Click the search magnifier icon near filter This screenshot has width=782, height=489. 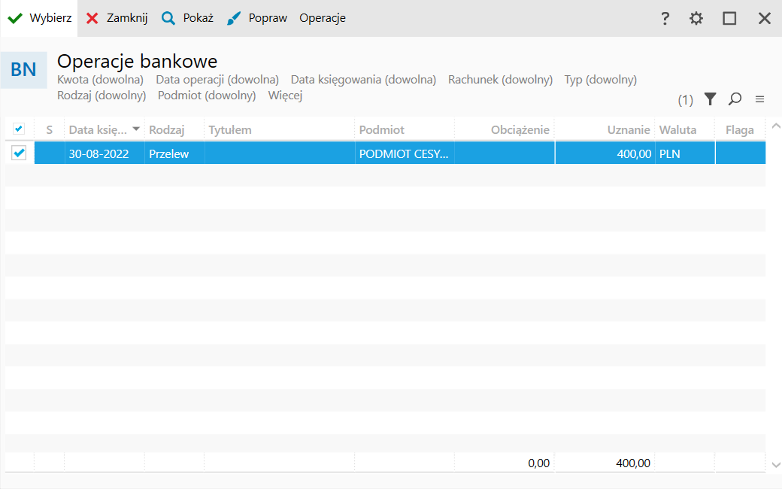coord(735,99)
